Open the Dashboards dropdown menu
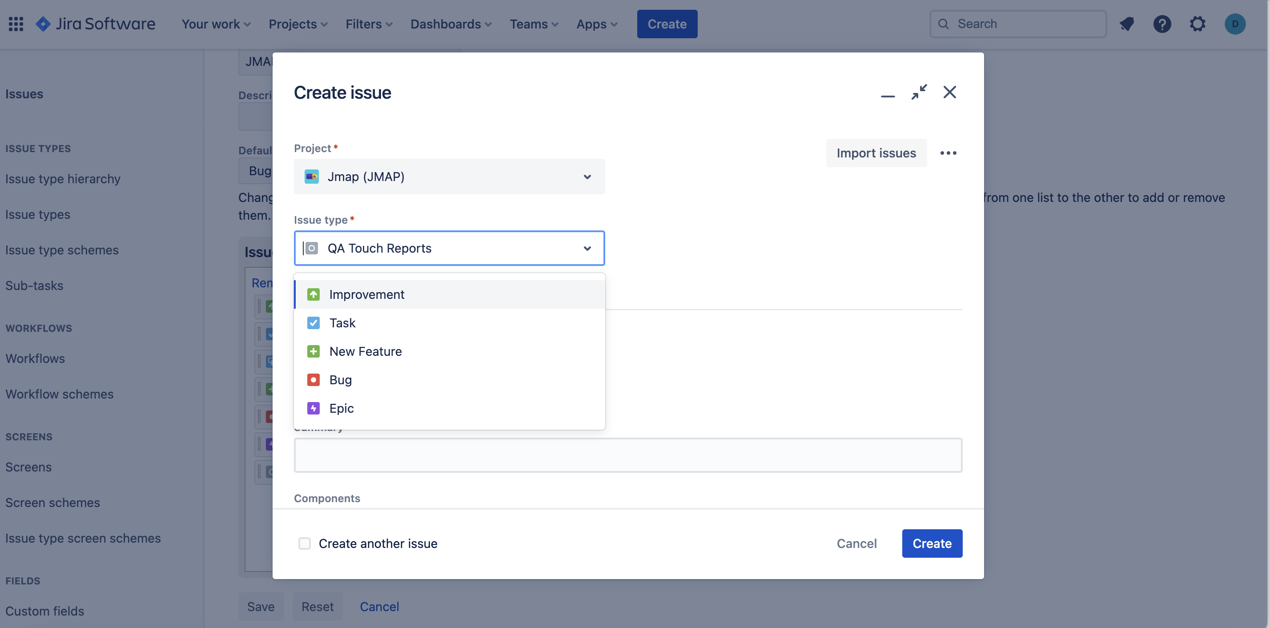Screen dimensions: 1270x628 tap(450, 24)
